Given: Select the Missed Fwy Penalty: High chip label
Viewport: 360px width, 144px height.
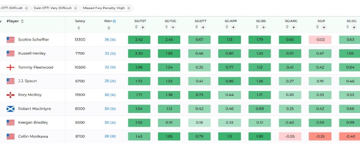Looking at the screenshot, I should click(104, 8).
